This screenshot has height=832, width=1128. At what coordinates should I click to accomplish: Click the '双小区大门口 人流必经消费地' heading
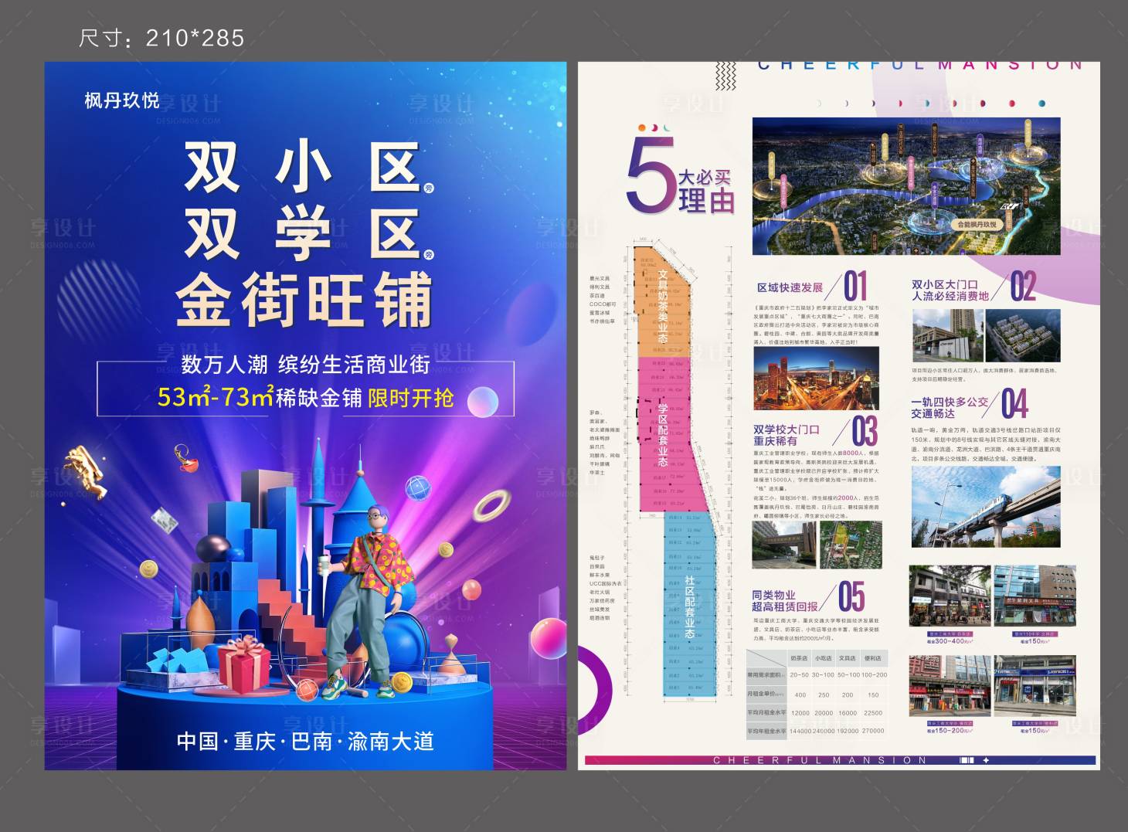(x=950, y=290)
